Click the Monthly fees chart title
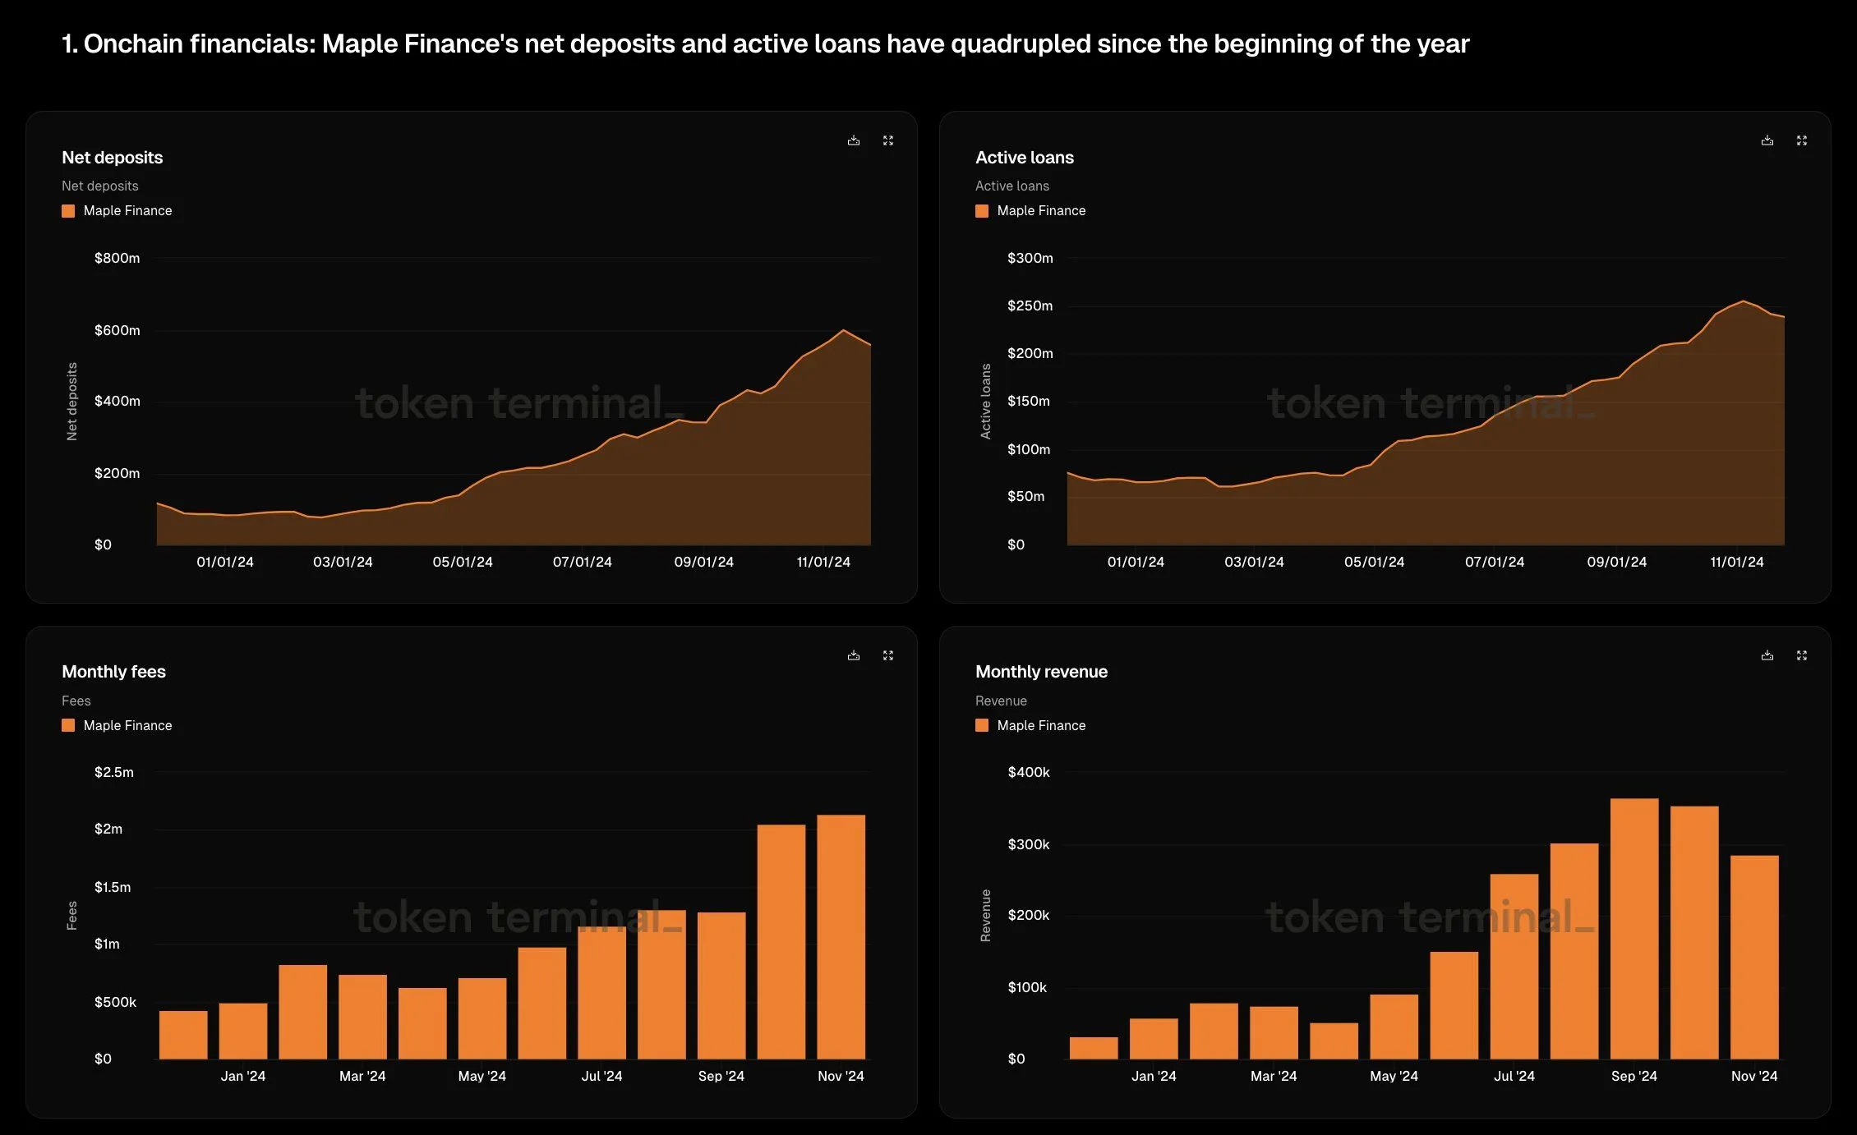 pyautogui.click(x=113, y=672)
